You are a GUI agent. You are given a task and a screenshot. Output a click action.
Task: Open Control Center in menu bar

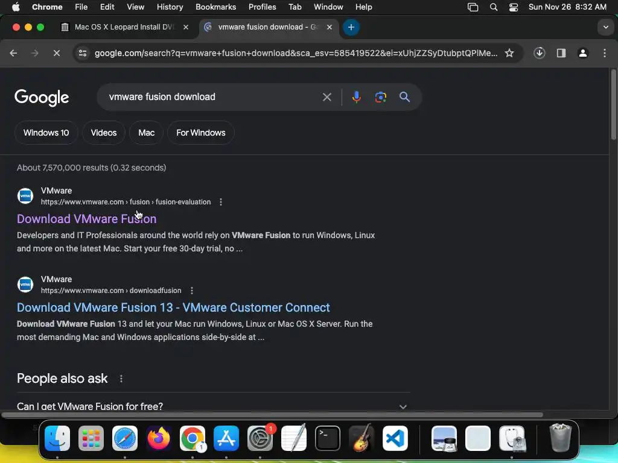[513, 7]
